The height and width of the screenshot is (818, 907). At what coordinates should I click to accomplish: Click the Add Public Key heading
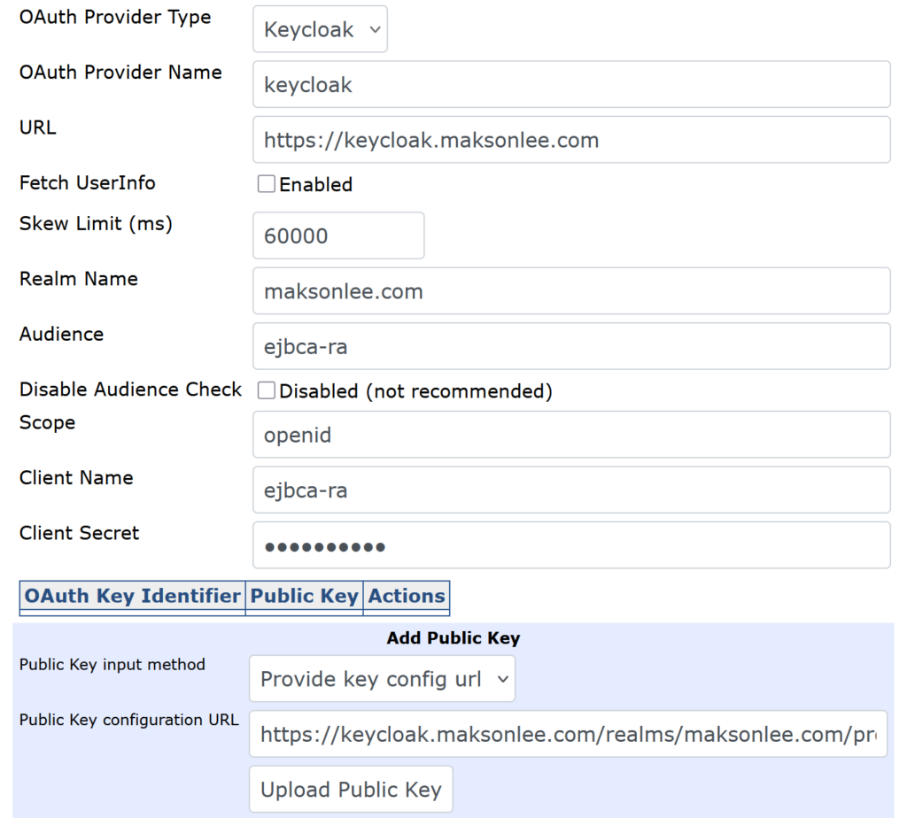click(x=453, y=637)
